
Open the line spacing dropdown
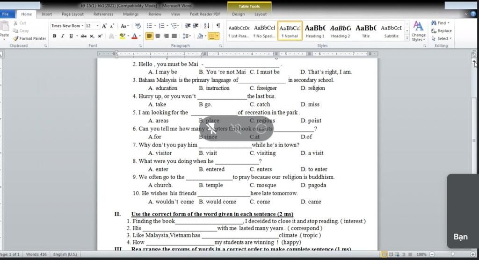pos(190,36)
